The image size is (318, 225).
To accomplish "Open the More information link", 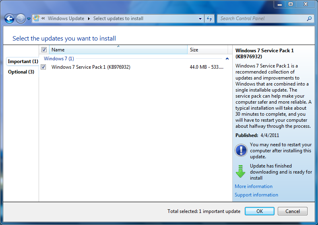I will tap(254, 186).
